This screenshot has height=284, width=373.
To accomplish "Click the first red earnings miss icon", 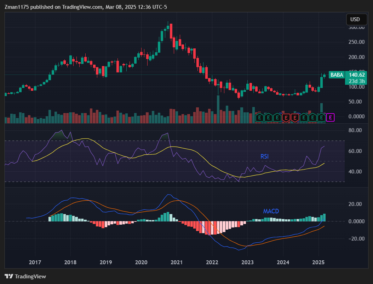I will [x=286, y=117].
